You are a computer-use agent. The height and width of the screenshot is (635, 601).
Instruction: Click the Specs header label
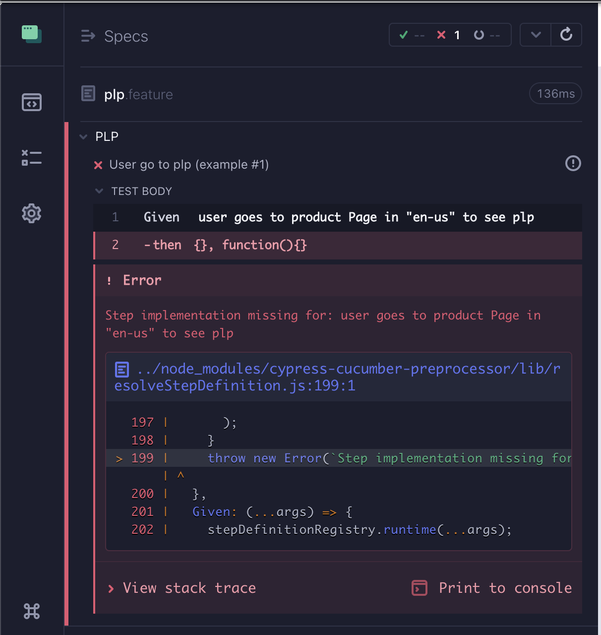(x=126, y=36)
